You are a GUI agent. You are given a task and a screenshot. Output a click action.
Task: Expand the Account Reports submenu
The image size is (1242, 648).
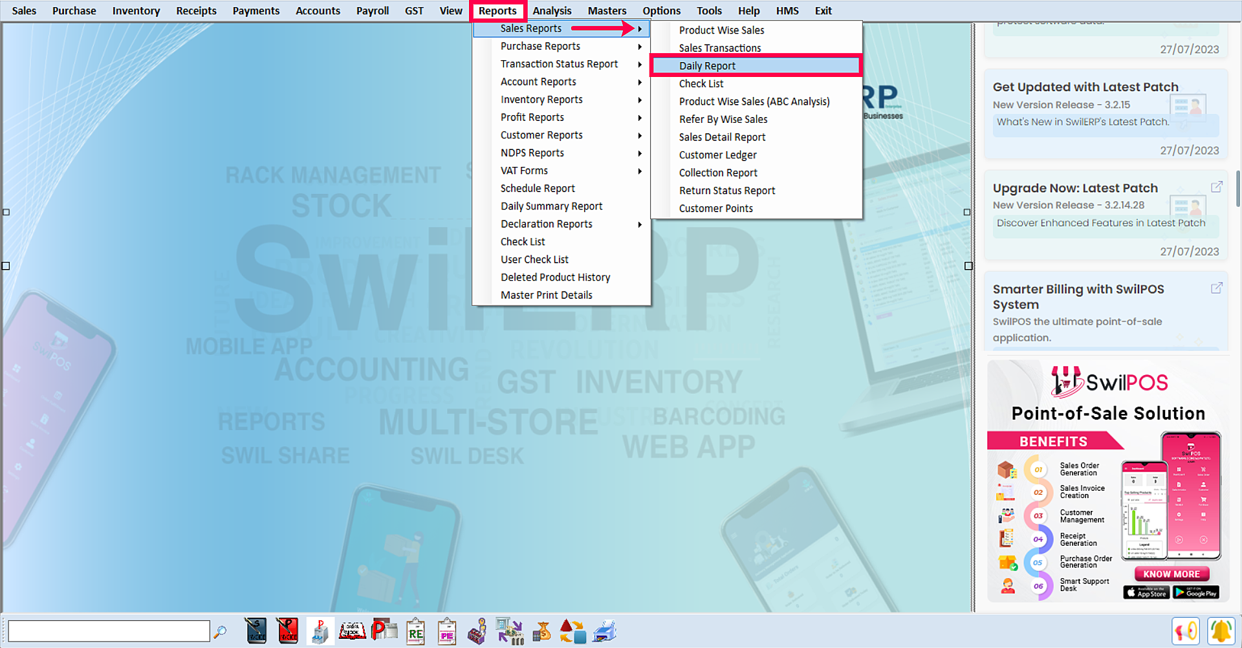[x=561, y=82]
